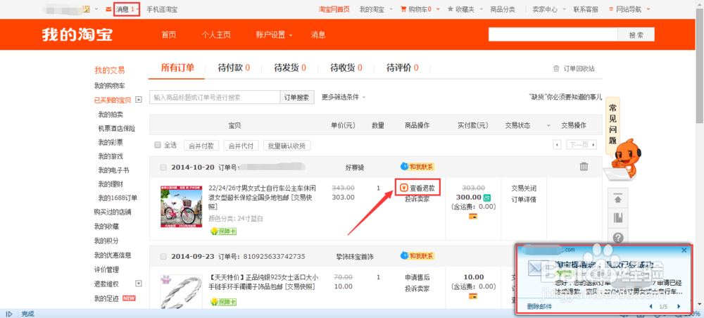Open 订单详情 for bicycle order
This screenshot has height=318, width=704.
point(524,200)
